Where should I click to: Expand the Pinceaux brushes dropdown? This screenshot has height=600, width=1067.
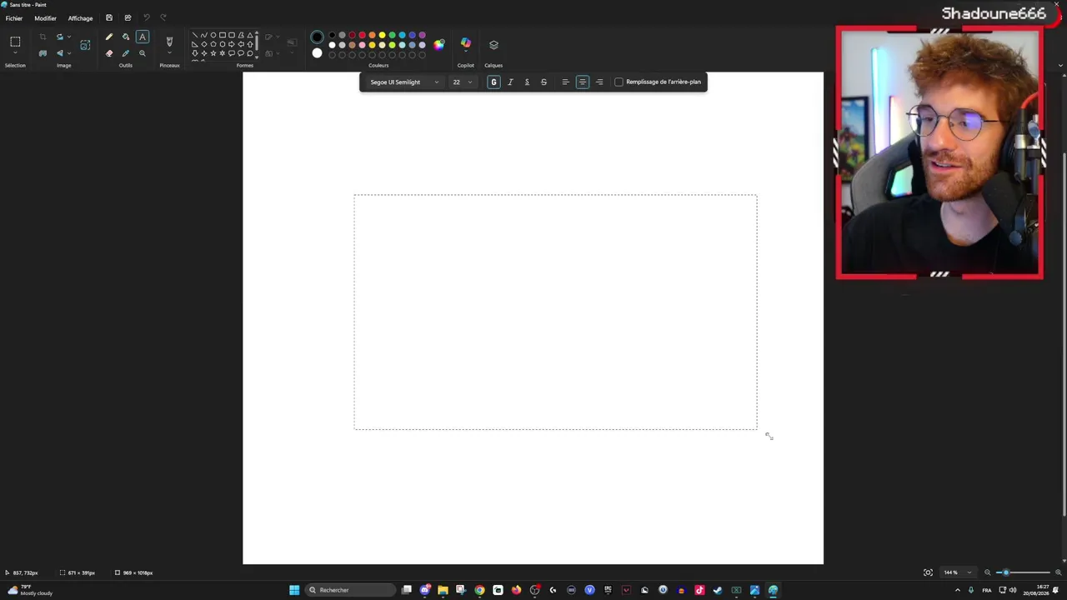(x=169, y=54)
